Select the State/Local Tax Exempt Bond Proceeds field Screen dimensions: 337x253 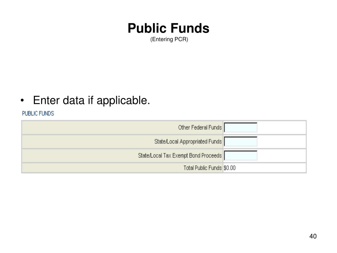click(x=241, y=155)
